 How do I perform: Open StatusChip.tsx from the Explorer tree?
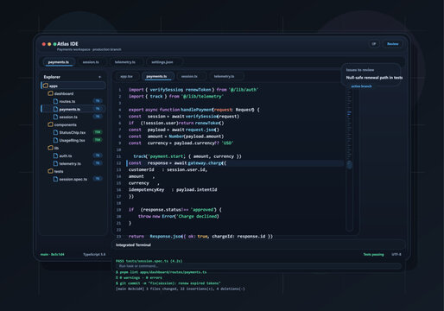[73, 132]
